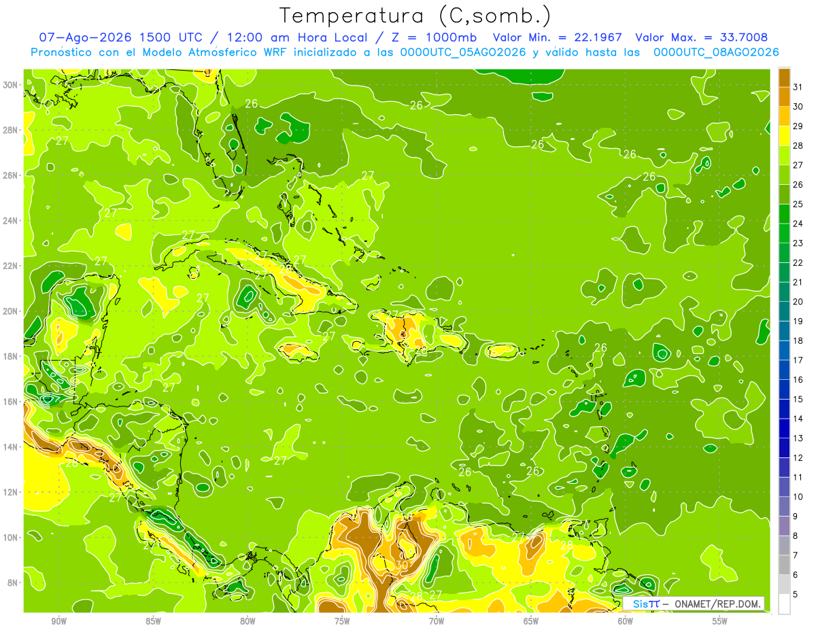
Task: Click the "Valor Max. = 33.7008" value
Action: (x=701, y=37)
